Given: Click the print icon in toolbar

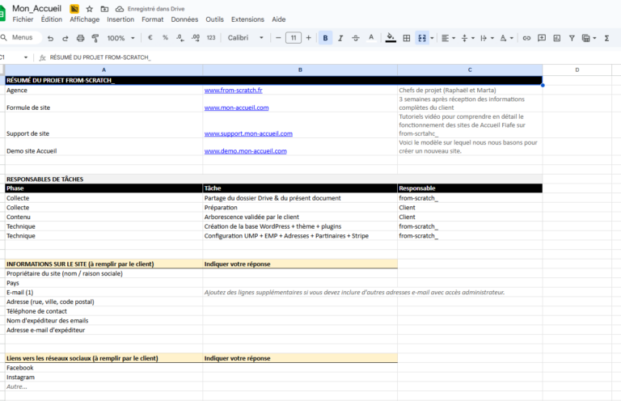Looking at the screenshot, I should tap(80, 38).
